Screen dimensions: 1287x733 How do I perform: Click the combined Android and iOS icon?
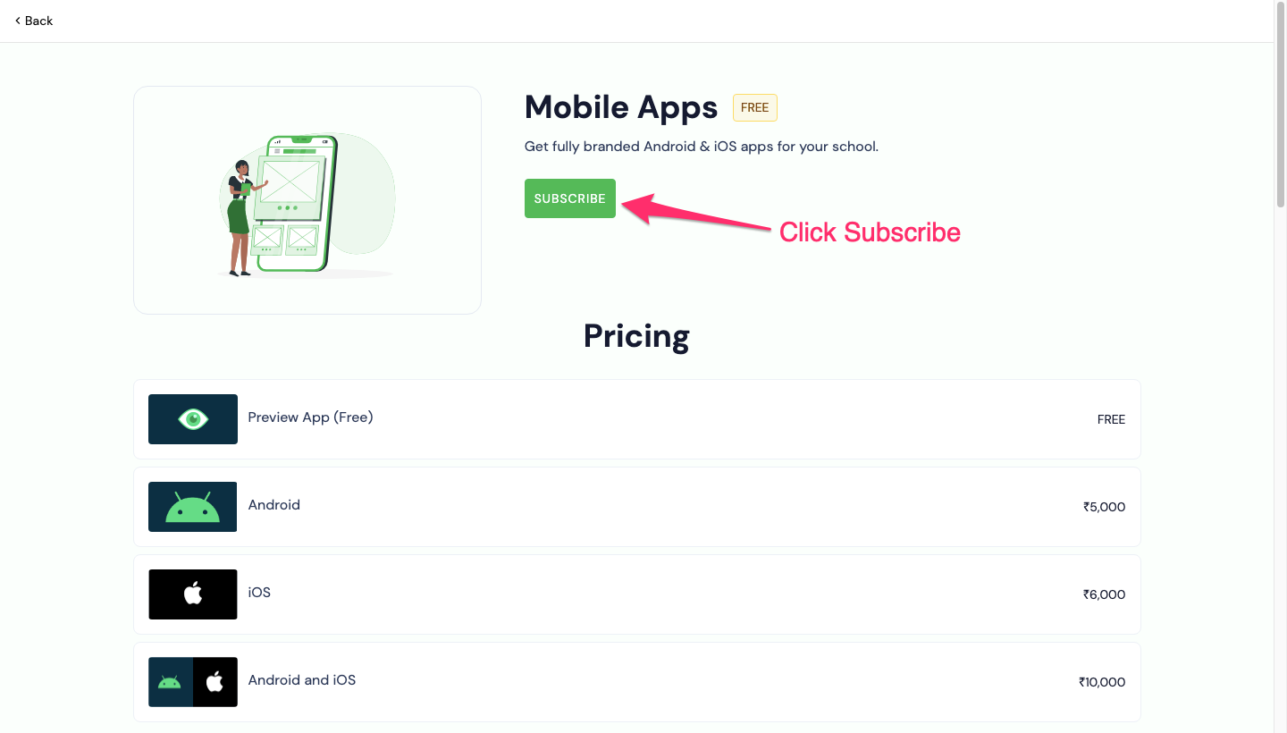192,681
